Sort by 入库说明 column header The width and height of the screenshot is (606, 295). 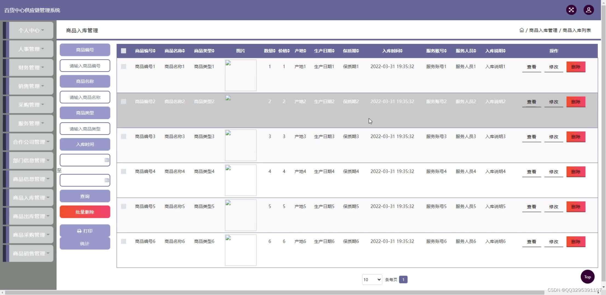[x=495, y=51]
